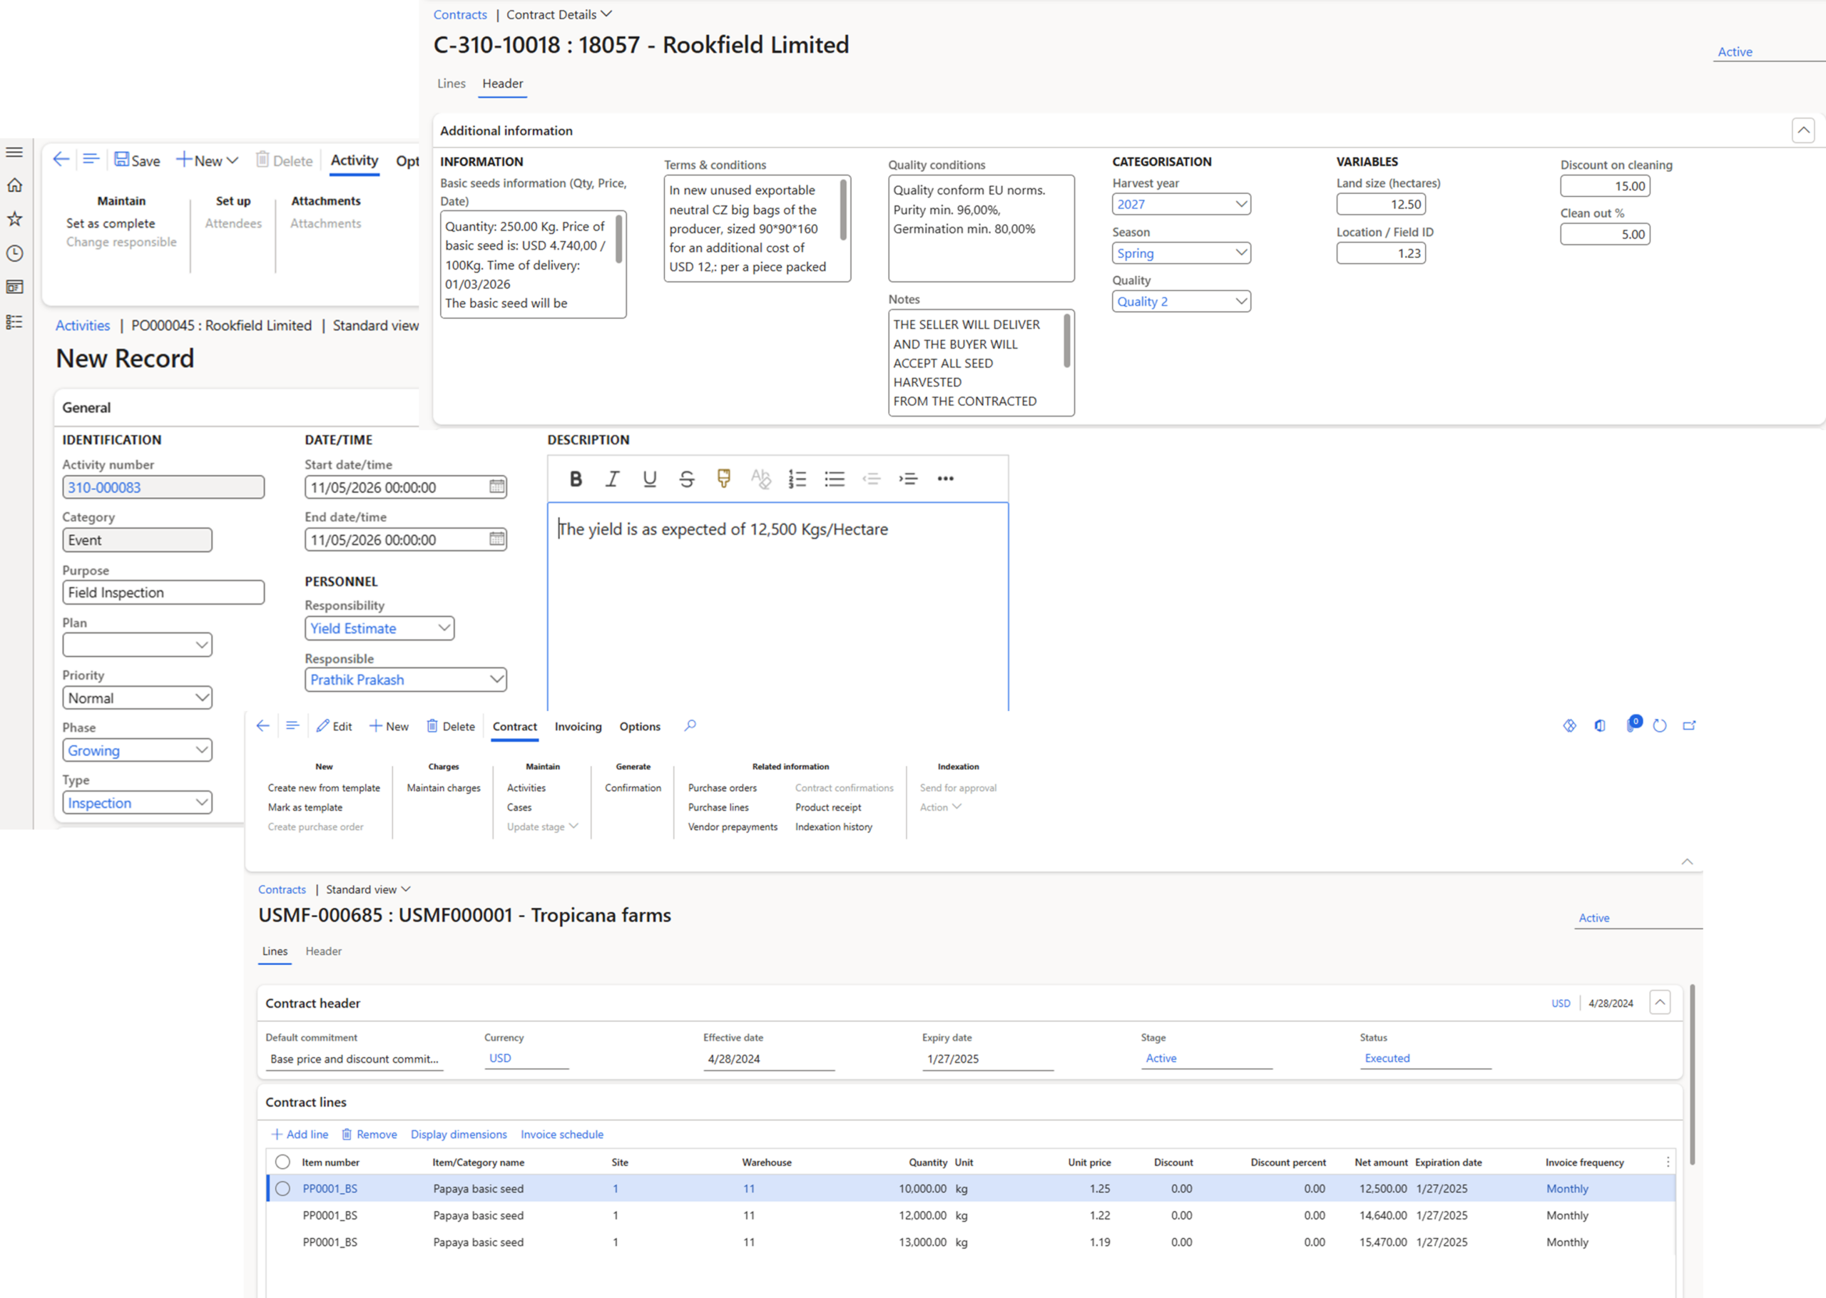Image resolution: width=1826 pixels, height=1298 pixels.
Task: Apply bold formatting in description editor
Action: [576, 479]
